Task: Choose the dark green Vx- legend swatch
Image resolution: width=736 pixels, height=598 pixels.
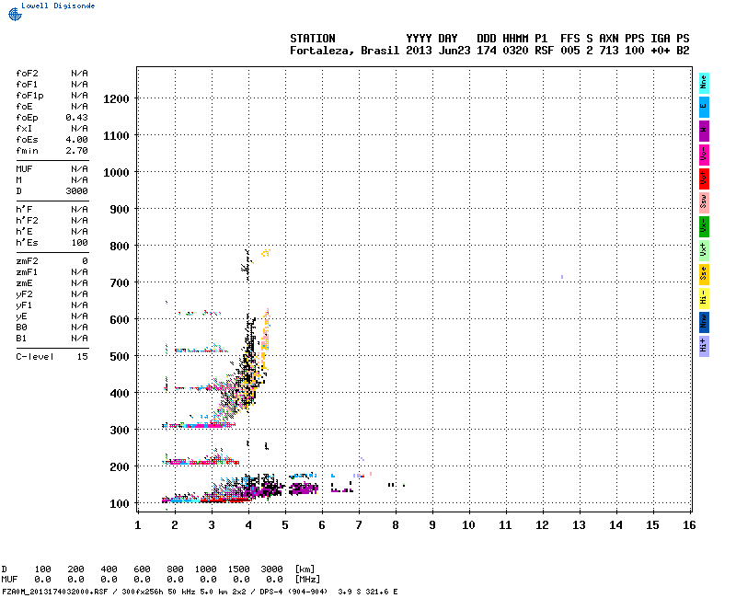Action: tap(704, 226)
